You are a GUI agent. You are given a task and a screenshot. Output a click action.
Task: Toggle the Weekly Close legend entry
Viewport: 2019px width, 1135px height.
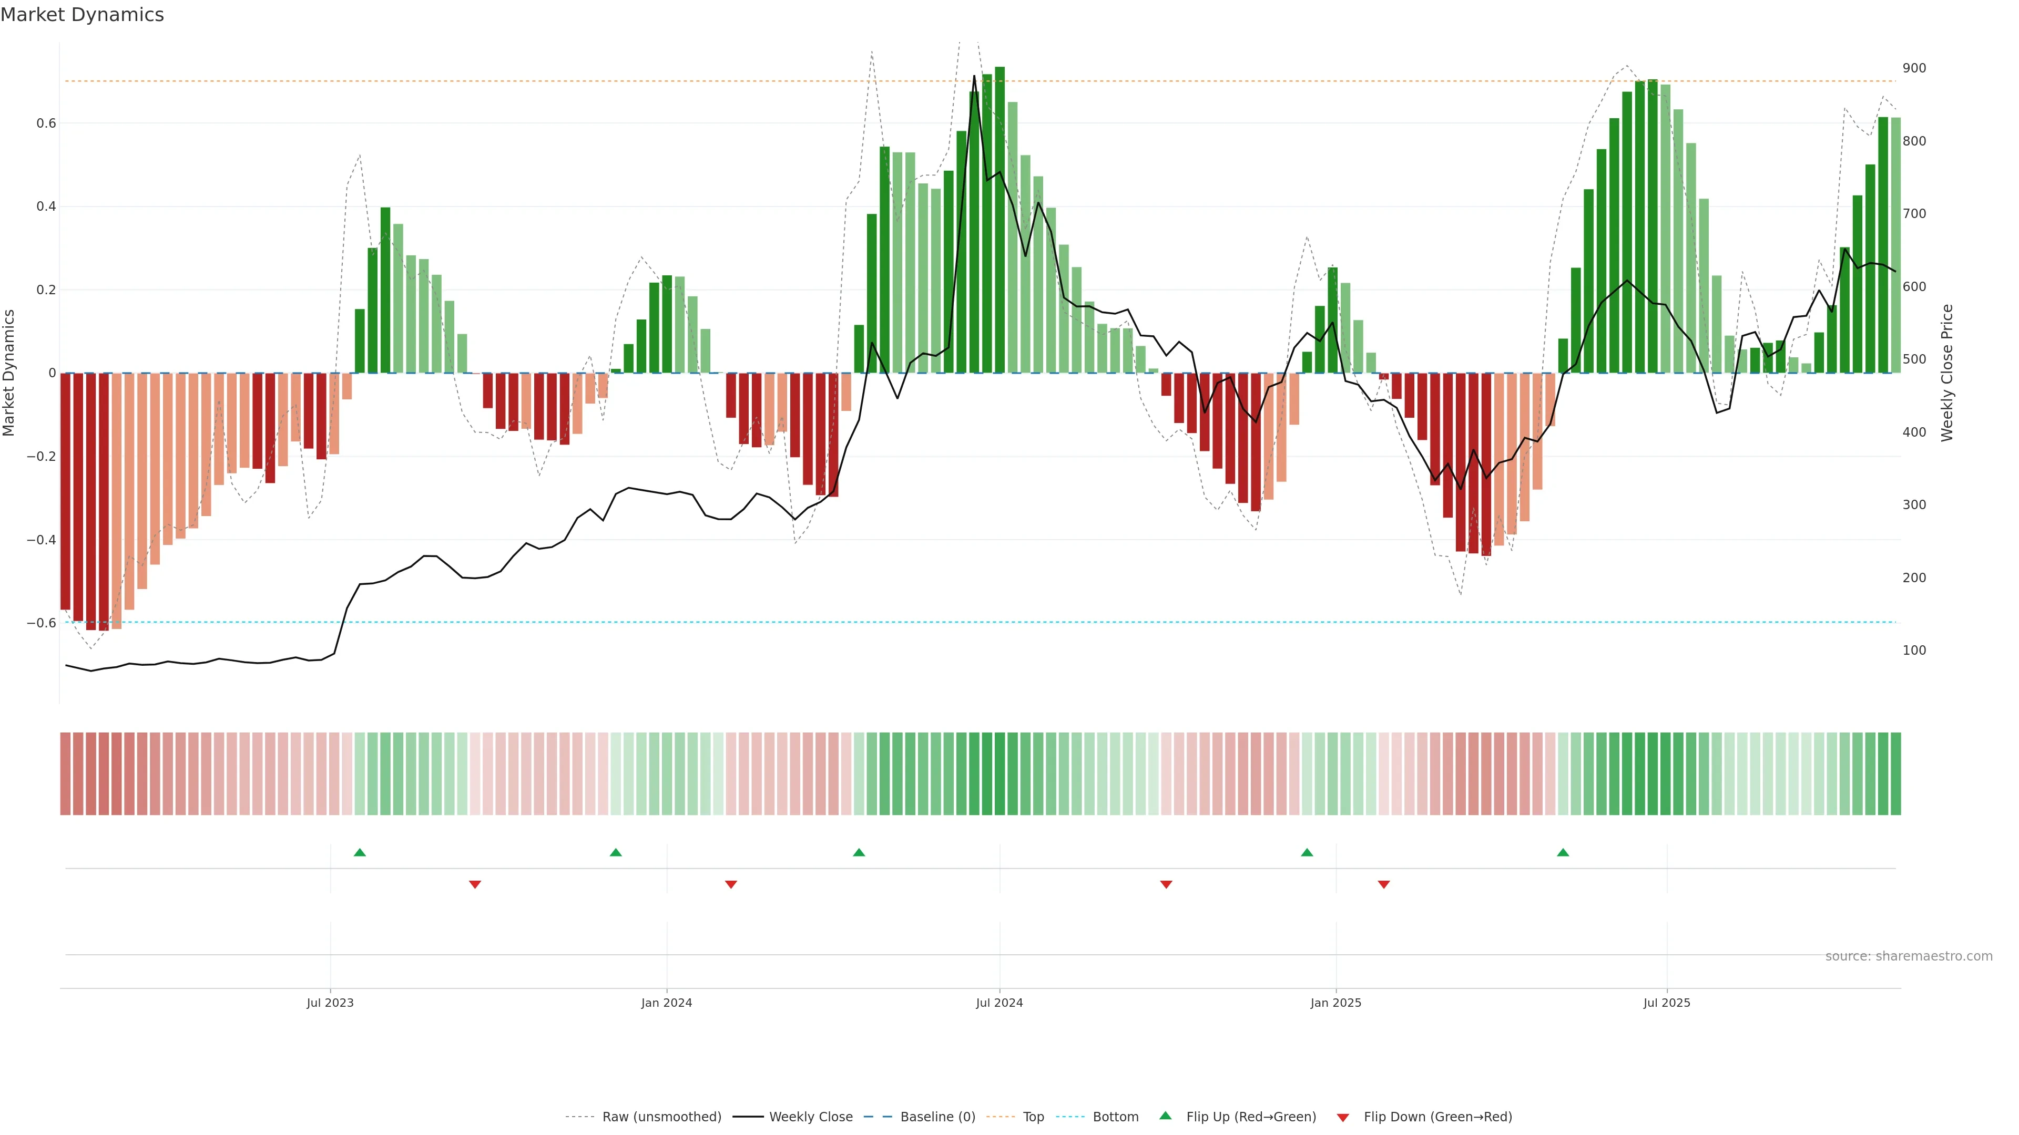click(x=810, y=1117)
